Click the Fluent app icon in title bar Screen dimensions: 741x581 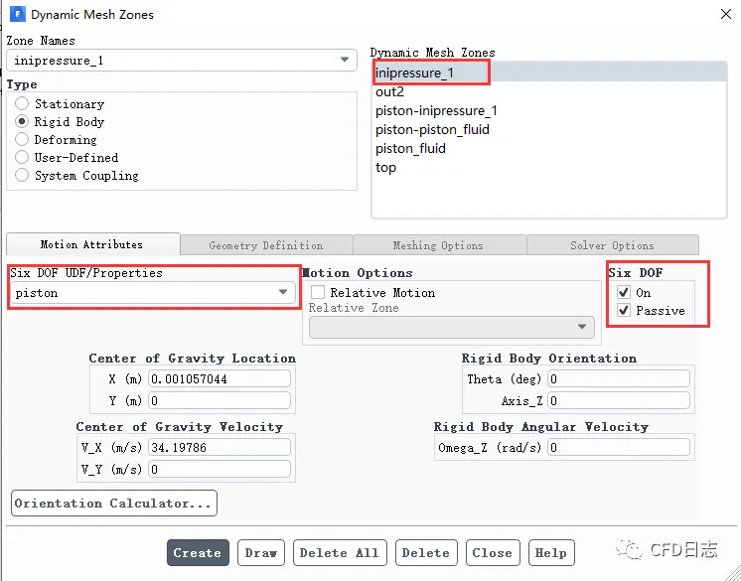coord(17,15)
